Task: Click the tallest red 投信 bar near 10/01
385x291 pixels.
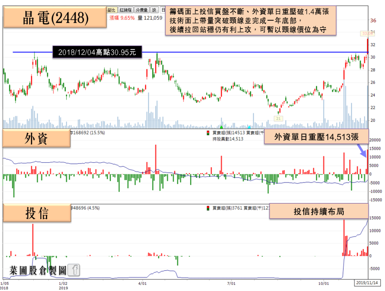Action: (x=344, y=238)
